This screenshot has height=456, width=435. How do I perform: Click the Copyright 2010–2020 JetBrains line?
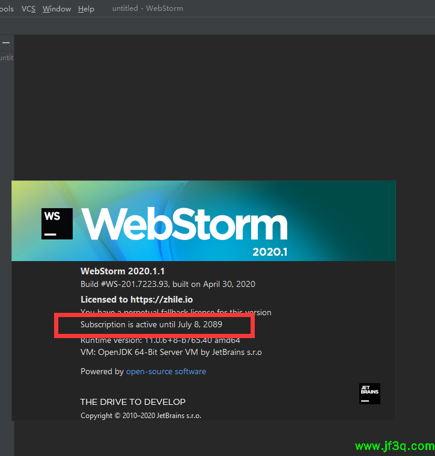148,416
